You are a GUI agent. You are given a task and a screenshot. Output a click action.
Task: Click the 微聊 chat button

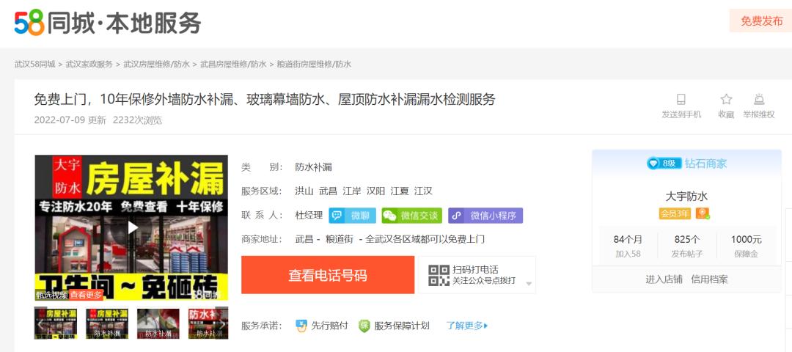pos(353,216)
